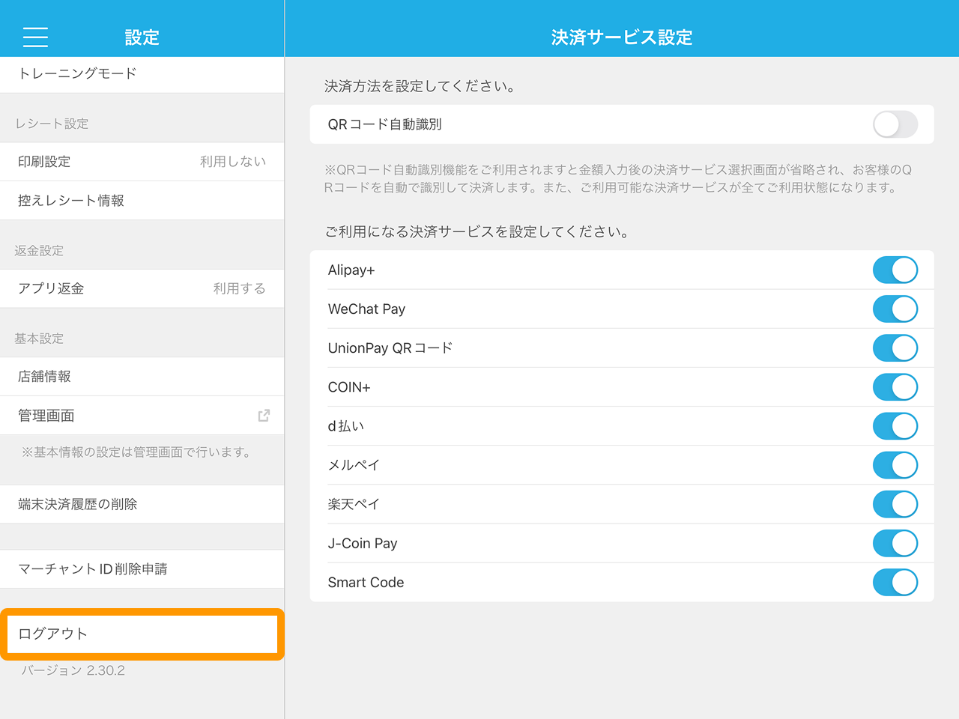
Task: Click 決済方法を設定してください。 instruction text
Action: pyautogui.click(x=421, y=86)
